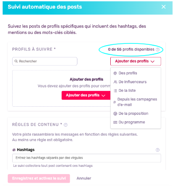Click the profile icon beside Des profils

(115, 73)
